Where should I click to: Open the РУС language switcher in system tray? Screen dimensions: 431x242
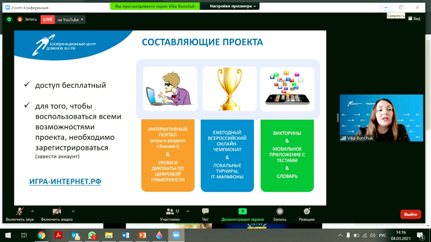(382, 235)
